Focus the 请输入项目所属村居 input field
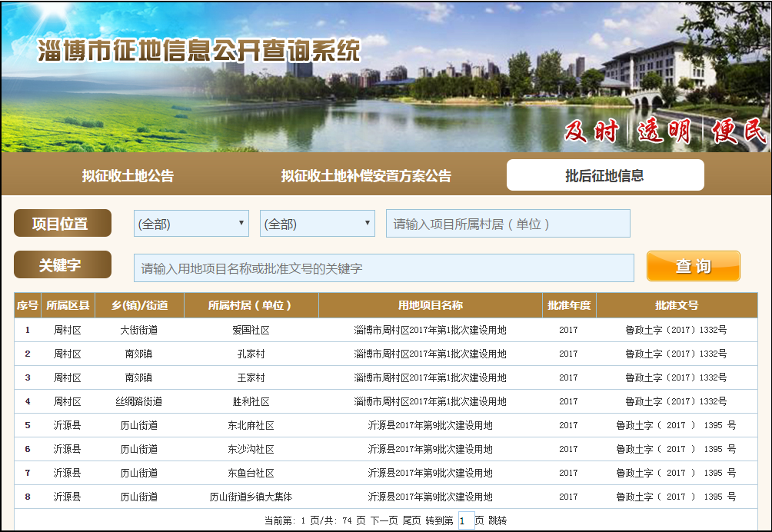The height and width of the screenshot is (532, 772). (x=507, y=224)
